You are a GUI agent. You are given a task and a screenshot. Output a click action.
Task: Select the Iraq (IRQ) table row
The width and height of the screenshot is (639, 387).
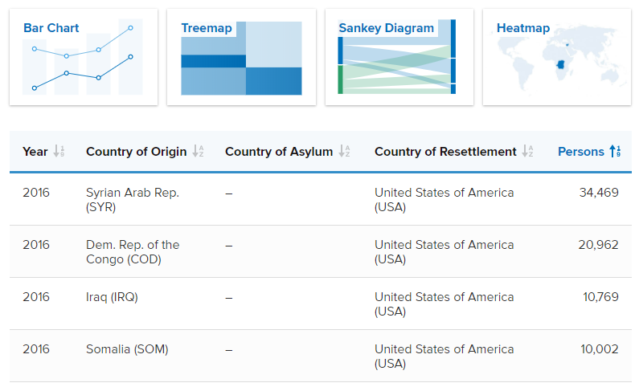(x=321, y=303)
